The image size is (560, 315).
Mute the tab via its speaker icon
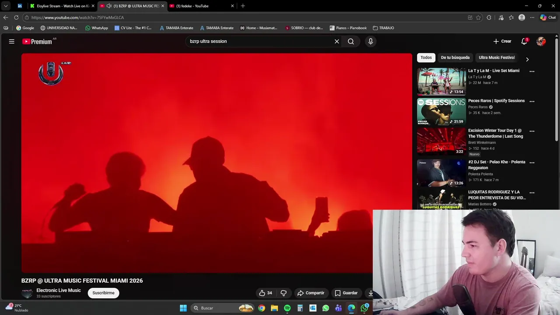click(x=109, y=6)
